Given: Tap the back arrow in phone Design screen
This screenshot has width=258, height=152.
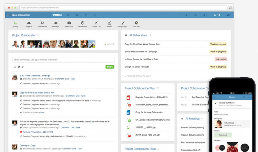Looking at the screenshot, I should point(215,97).
